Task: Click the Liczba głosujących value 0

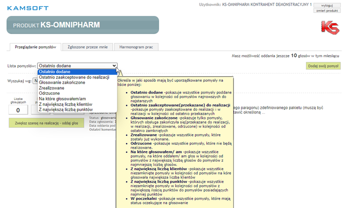Action: click(18, 110)
